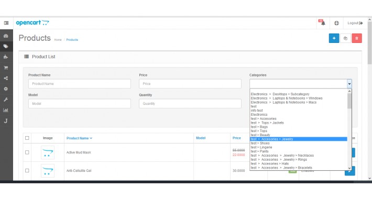Select Electronics > Desktops > Subcategory option
This screenshot has width=372, height=199.
pyautogui.click(x=280, y=94)
